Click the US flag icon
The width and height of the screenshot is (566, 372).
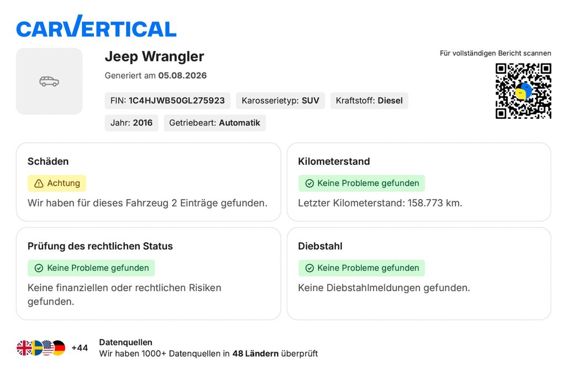click(48, 348)
